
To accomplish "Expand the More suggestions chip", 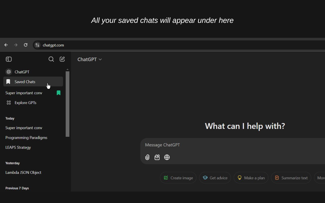I will 321,178.
